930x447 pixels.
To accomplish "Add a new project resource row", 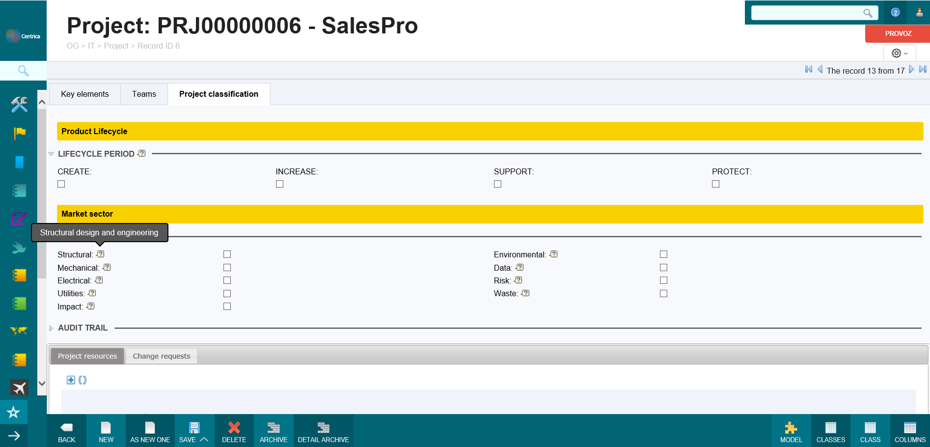I will [71, 380].
